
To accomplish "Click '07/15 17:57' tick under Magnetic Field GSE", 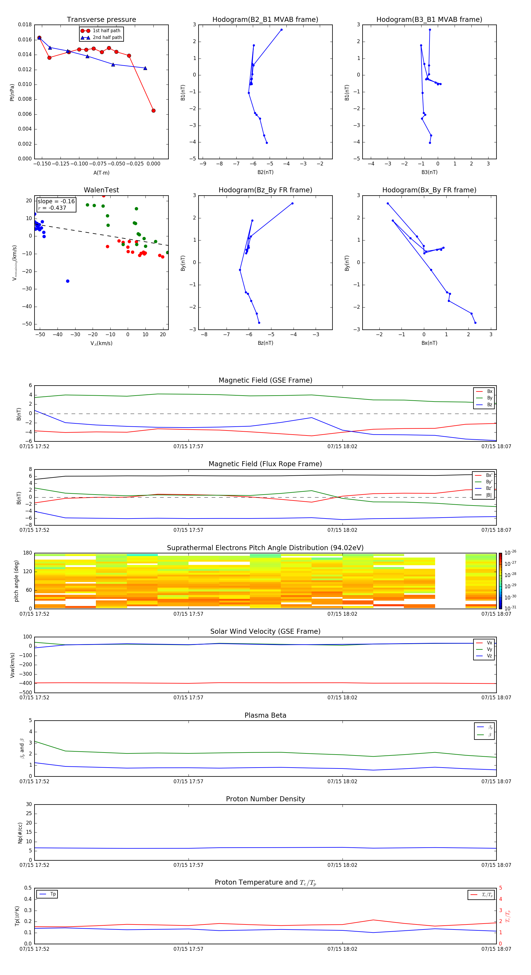I will (x=188, y=447).
